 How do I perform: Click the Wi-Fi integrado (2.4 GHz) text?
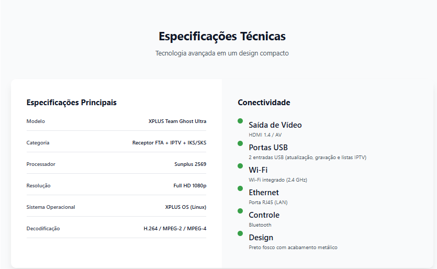pos(278,180)
